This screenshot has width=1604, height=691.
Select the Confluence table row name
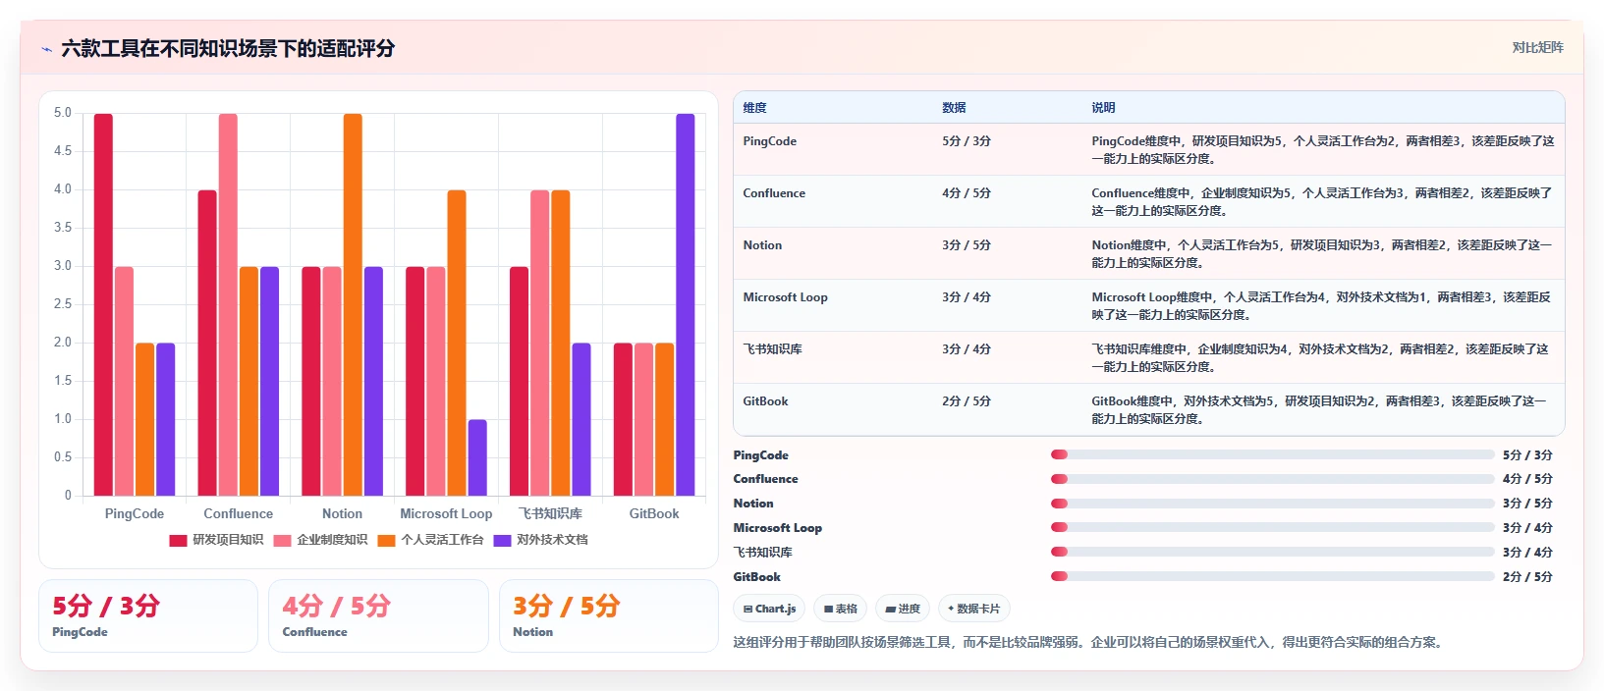pyautogui.click(x=774, y=193)
